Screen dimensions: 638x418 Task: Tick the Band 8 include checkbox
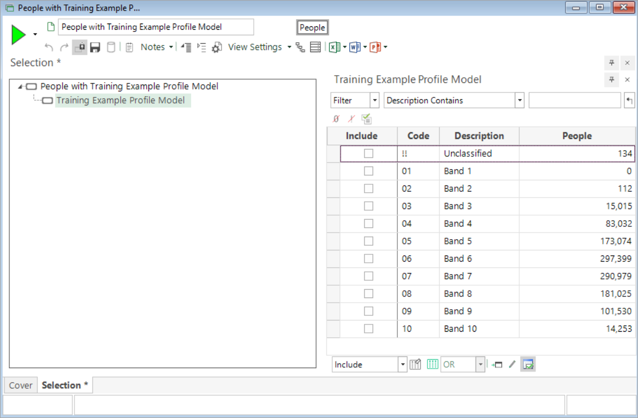pyautogui.click(x=369, y=294)
